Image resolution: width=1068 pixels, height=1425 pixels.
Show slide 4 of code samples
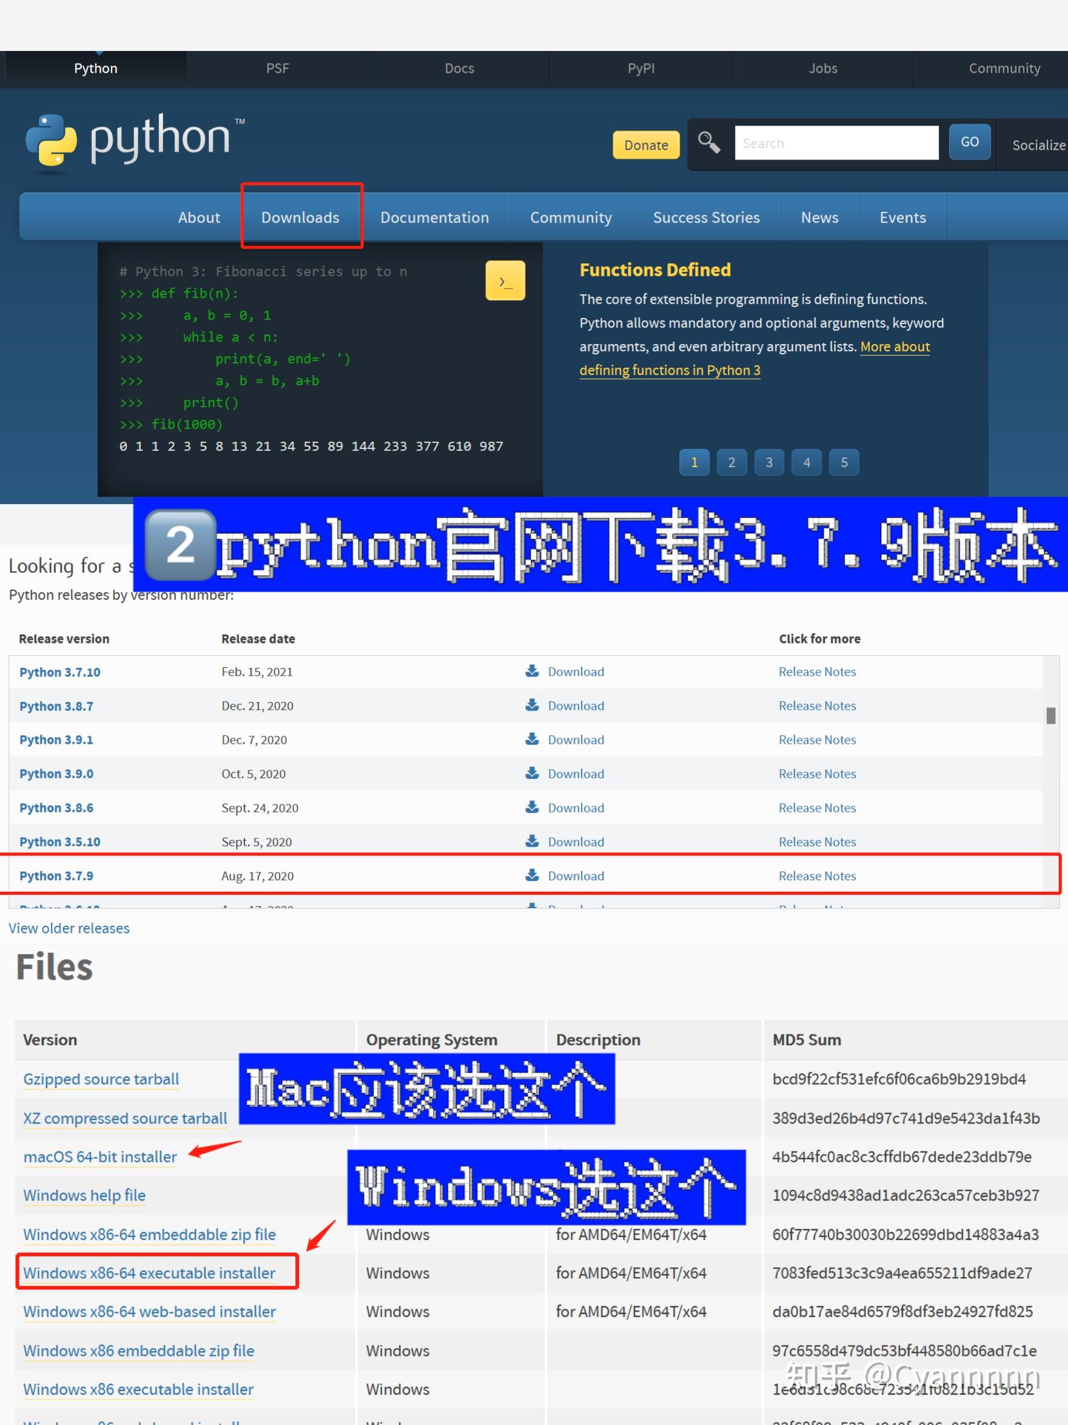click(x=807, y=462)
